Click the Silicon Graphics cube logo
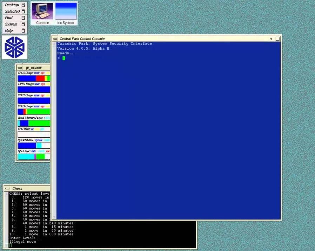Viewport: 315px width, 251px height. point(15,47)
